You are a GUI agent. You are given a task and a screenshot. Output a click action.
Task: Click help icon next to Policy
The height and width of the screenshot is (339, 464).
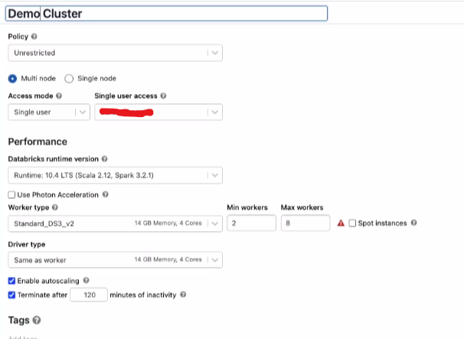[x=34, y=37]
